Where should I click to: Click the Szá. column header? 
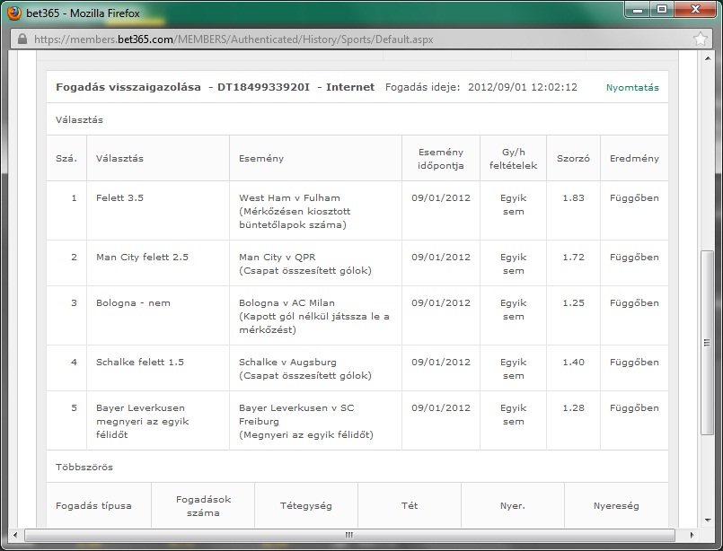tap(66, 159)
